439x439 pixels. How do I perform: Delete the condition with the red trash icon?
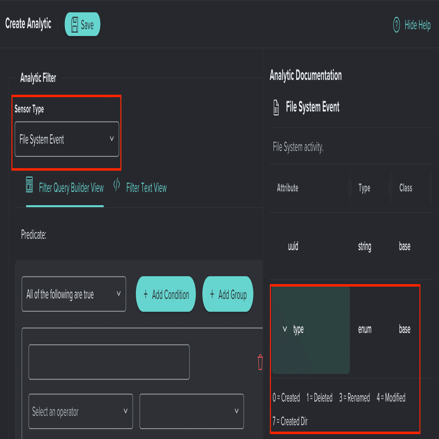260,362
